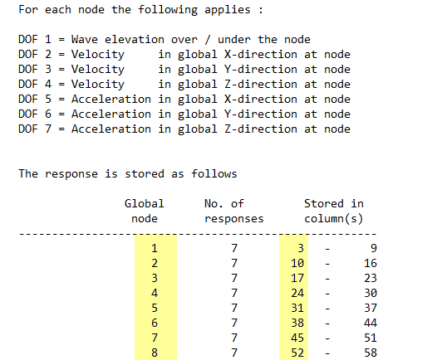The image size is (437, 360).
Task: Select the 'DOF 4 = Velocity' Z-direction line
Action: tap(184, 85)
